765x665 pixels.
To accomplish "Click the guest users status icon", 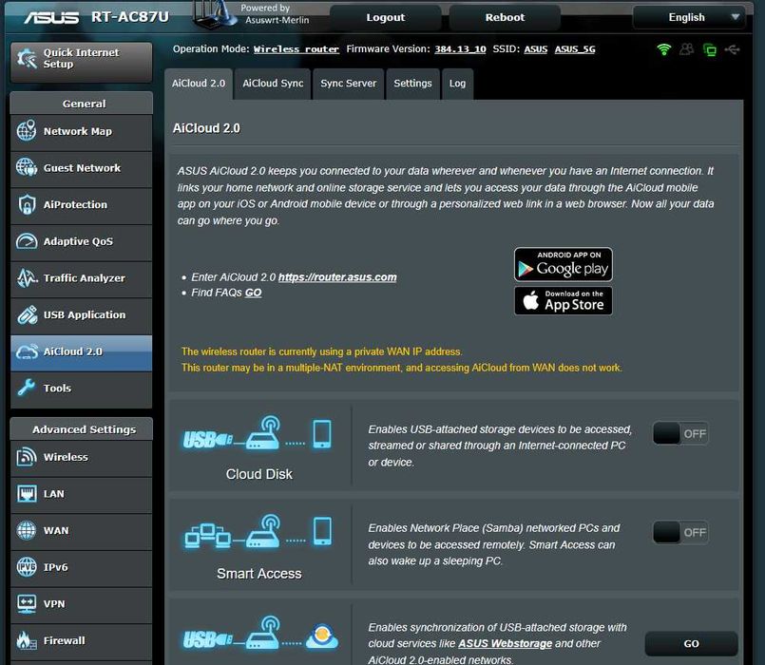I will click(686, 49).
